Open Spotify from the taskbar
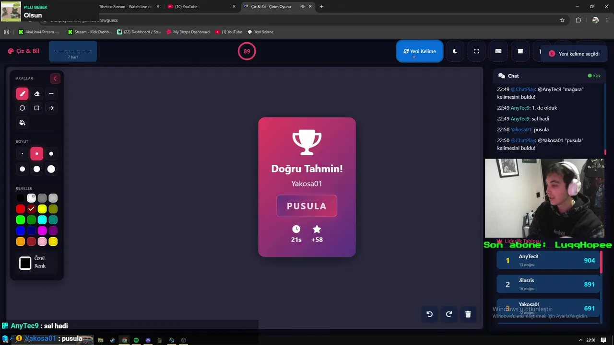 136,340
